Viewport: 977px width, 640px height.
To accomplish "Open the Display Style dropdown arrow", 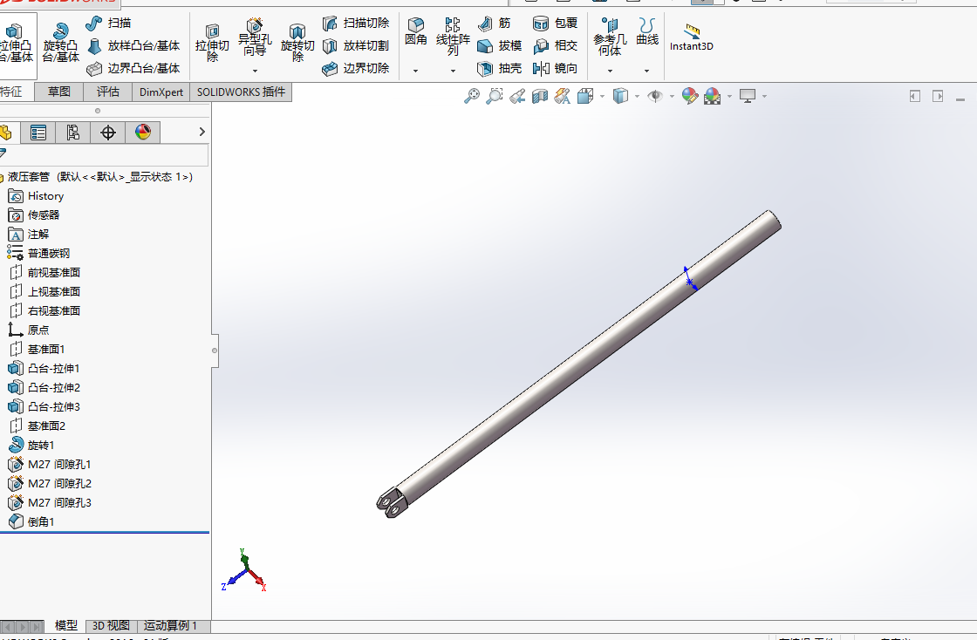I will point(637,97).
